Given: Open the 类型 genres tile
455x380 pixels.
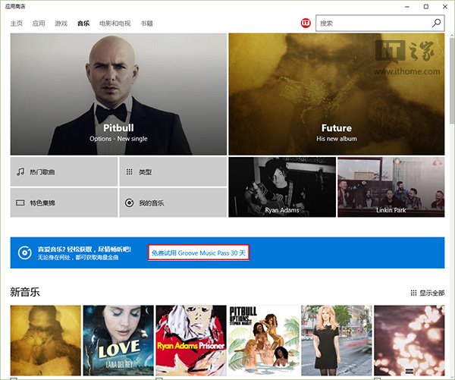Looking at the screenshot, I should click(173, 171).
